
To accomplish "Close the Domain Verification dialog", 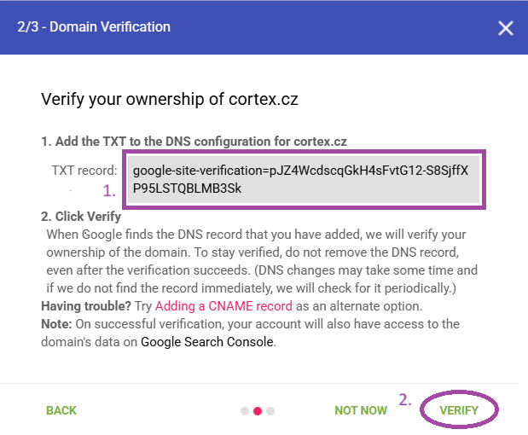I will 506,28.
